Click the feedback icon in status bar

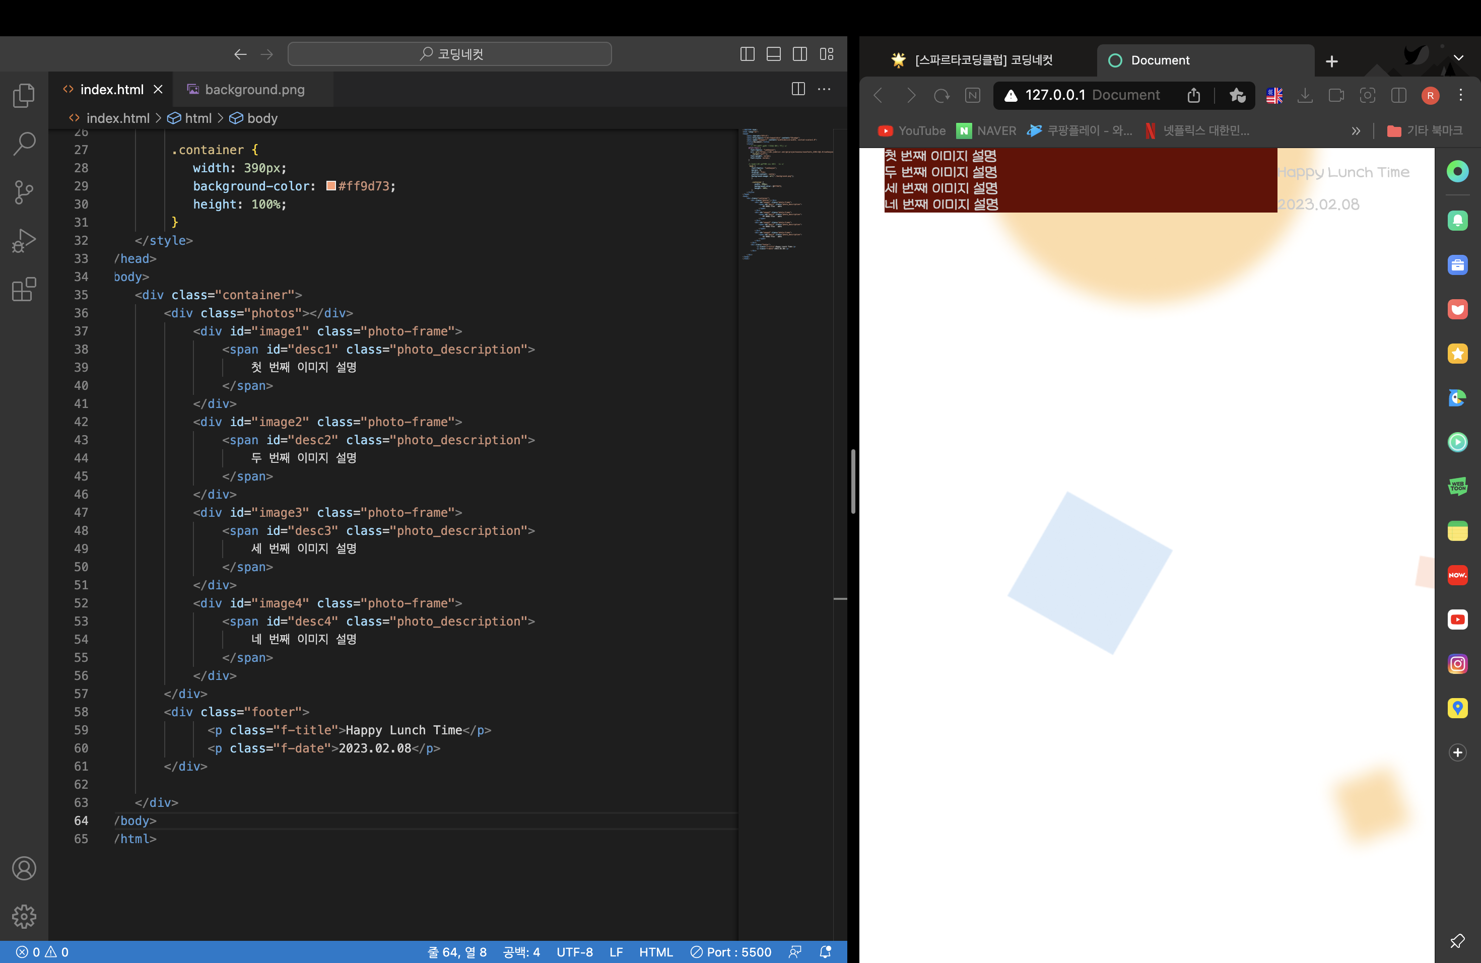coord(794,952)
